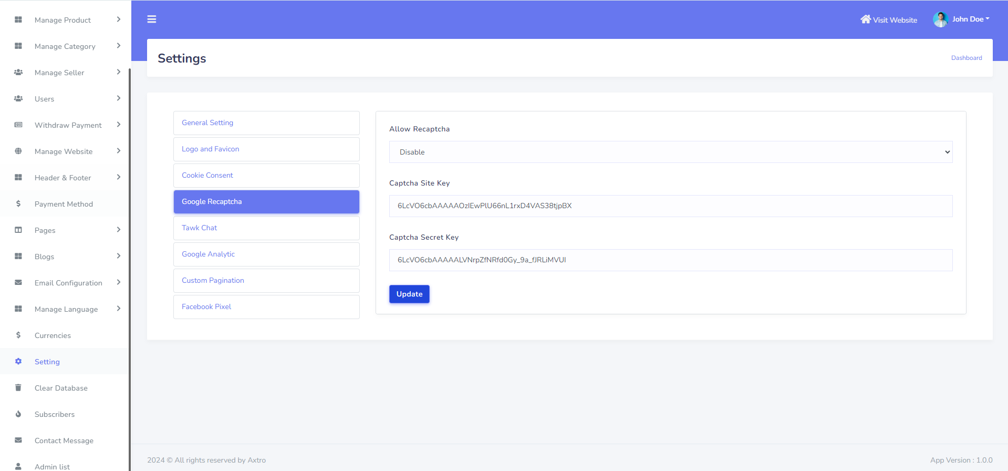Click the home icon beside Visit Website

pyautogui.click(x=865, y=19)
